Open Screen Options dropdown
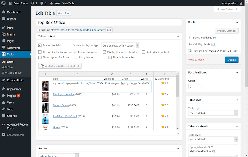 [227, 9]
